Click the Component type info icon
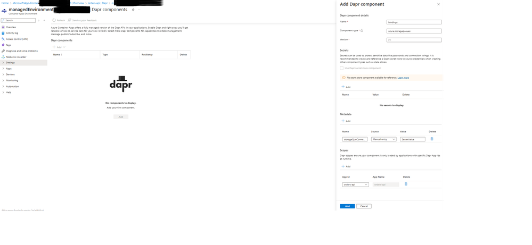This screenshot has height=245, width=532. pos(362,31)
